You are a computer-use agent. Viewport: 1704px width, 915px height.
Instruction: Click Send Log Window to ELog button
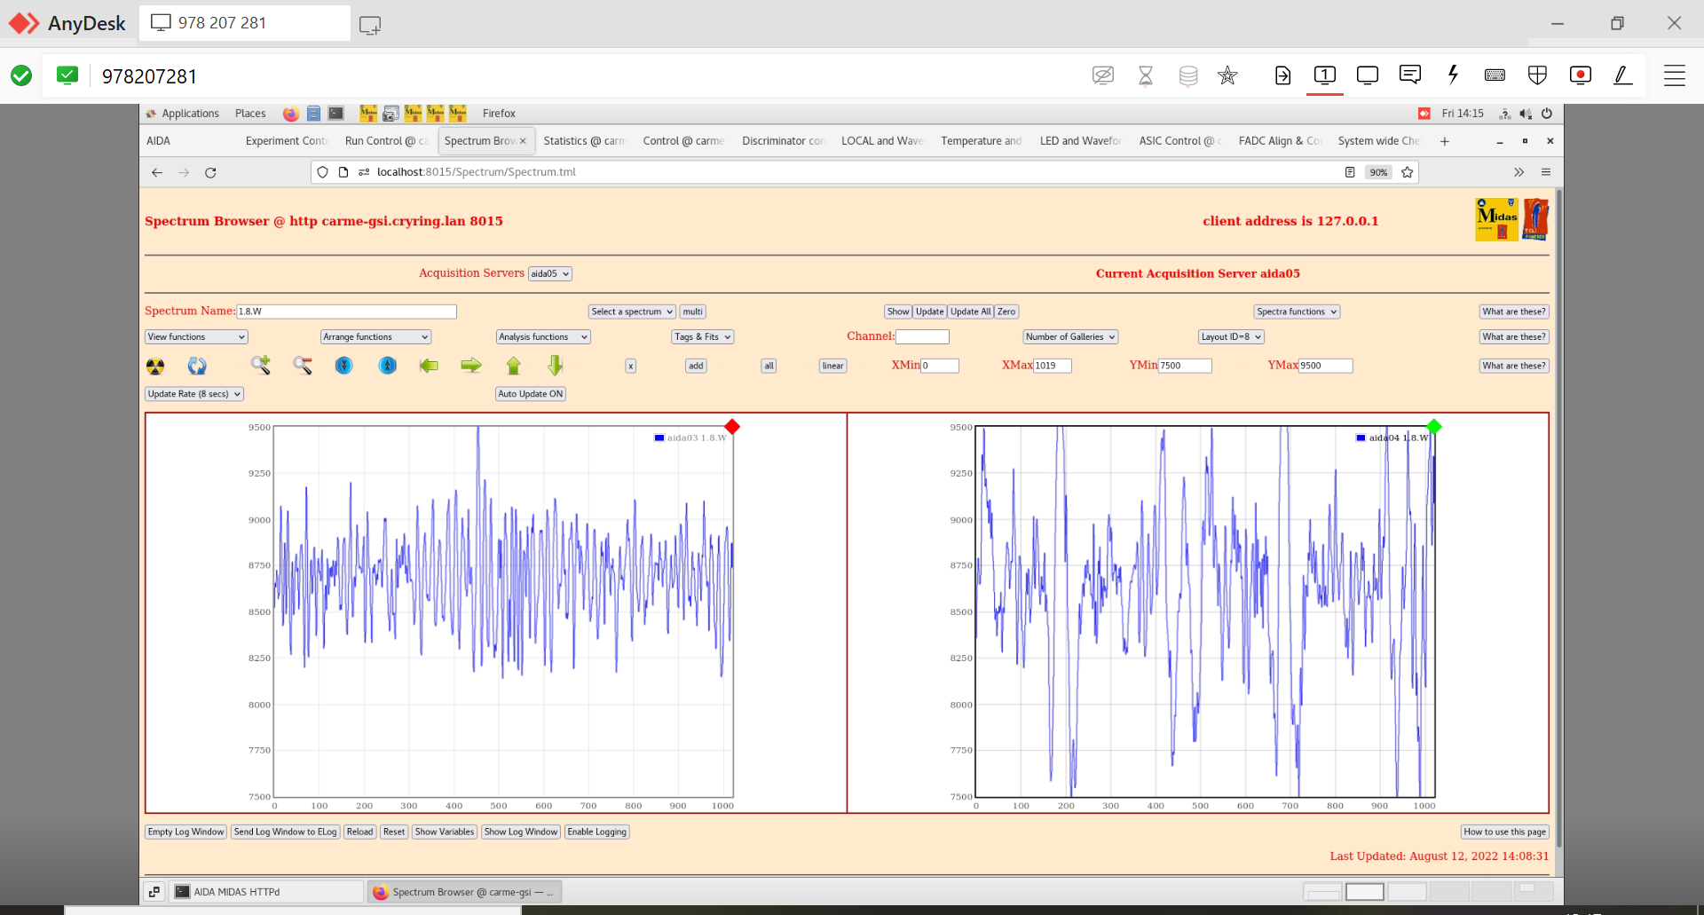(285, 832)
